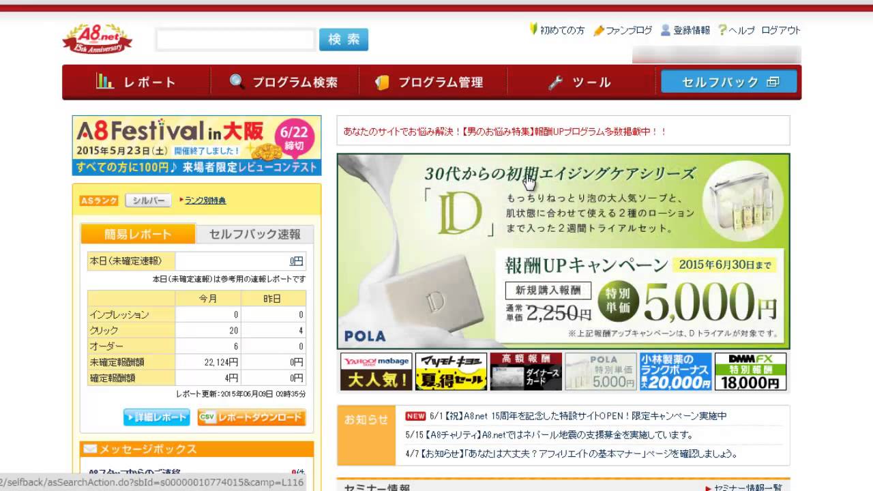
Task: Click the 詳細レポート button
Action: point(156,417)
